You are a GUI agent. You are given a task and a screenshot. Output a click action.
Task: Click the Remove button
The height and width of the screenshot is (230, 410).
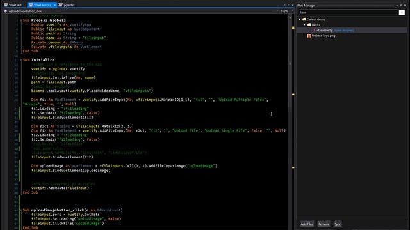click(x=324, y=224)
